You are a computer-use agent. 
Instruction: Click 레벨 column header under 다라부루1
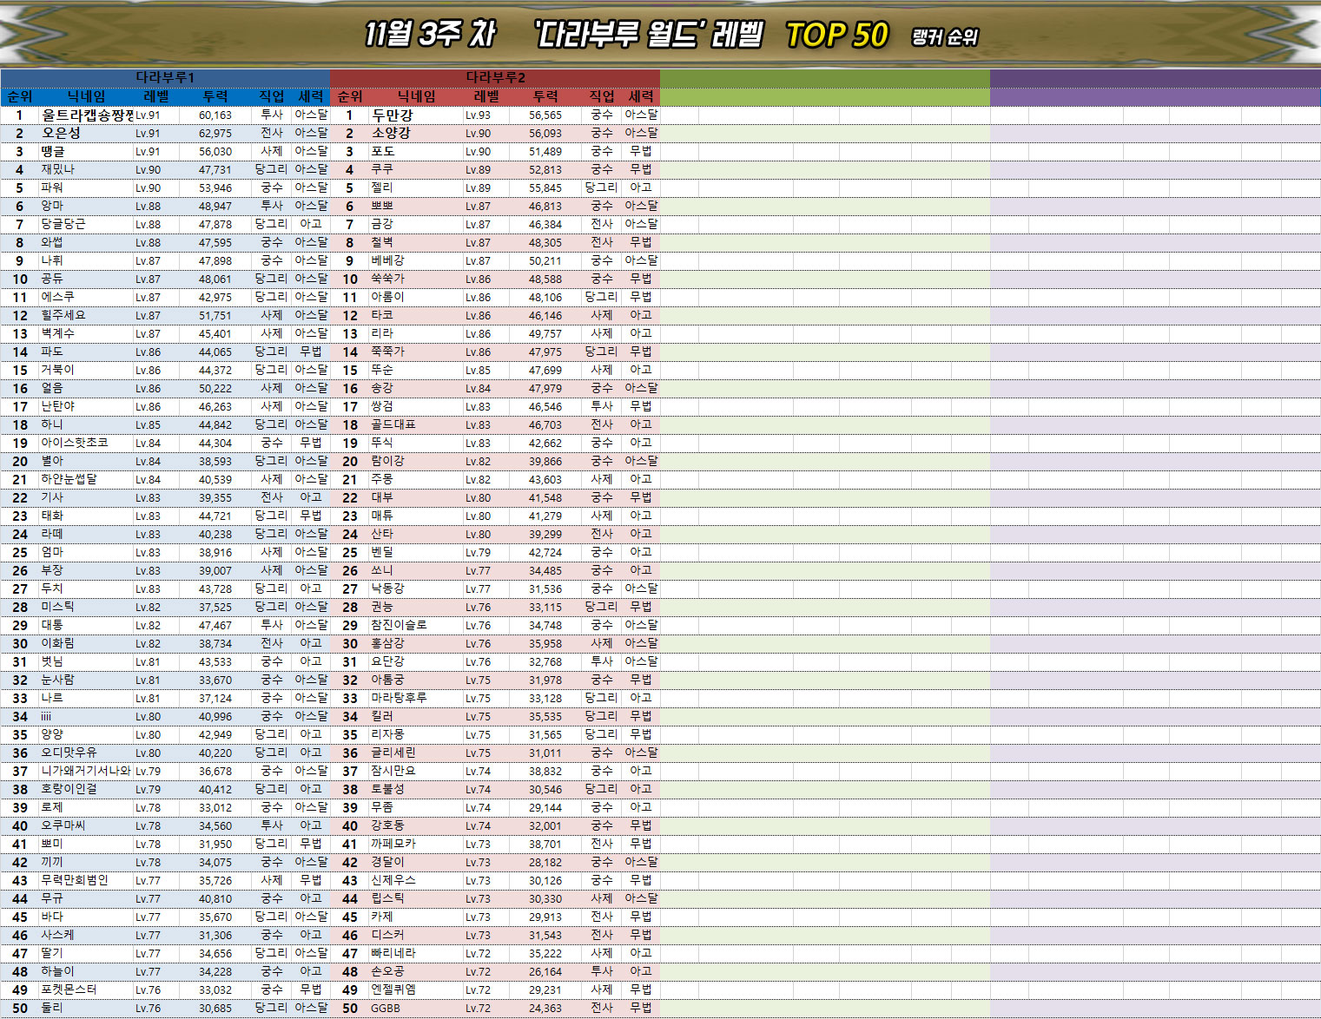(156, 96)
